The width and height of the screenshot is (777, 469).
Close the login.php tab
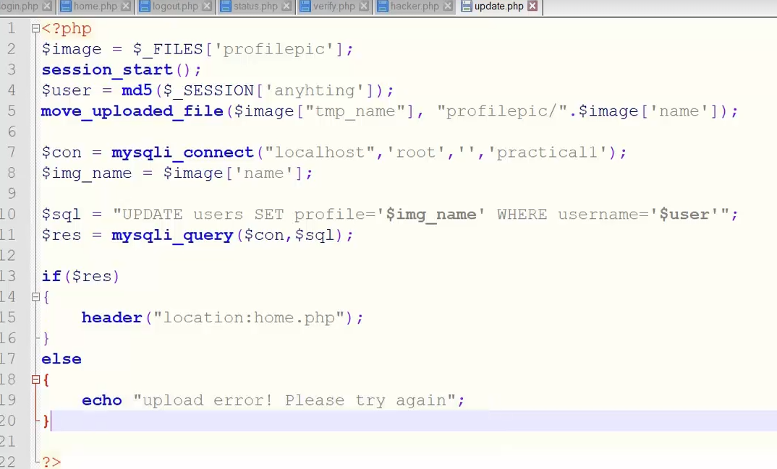[x=48, y=7]
